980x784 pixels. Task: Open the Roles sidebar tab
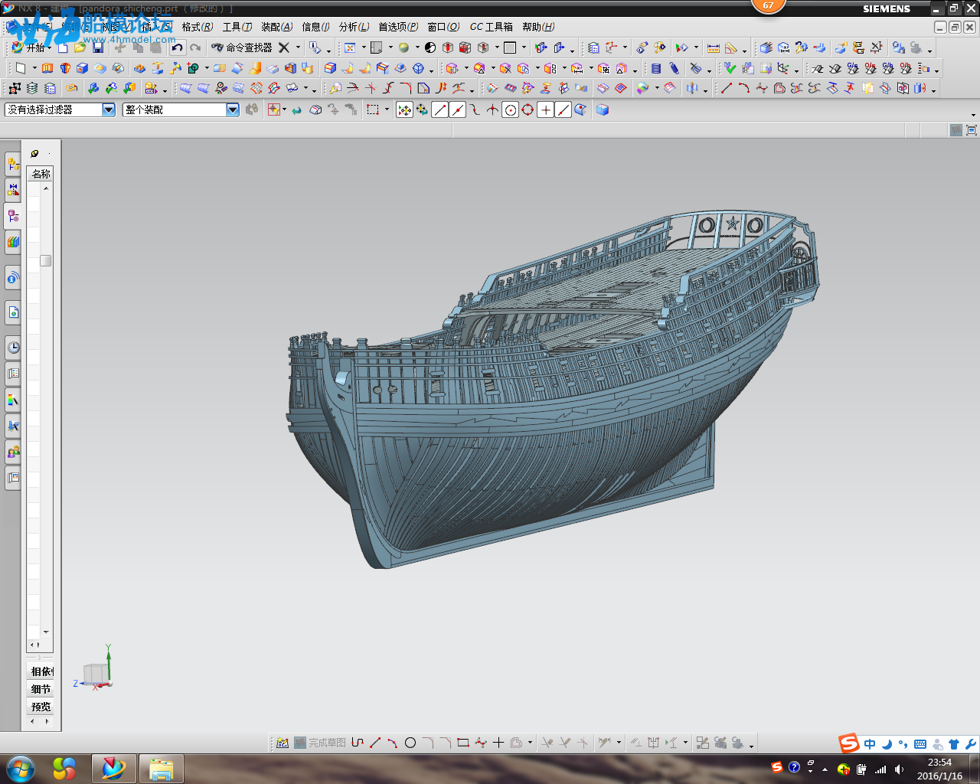13,452
